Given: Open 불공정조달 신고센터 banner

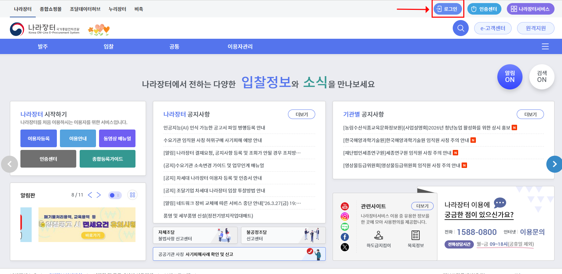Looking at the screenshot, I should point(283,235).
